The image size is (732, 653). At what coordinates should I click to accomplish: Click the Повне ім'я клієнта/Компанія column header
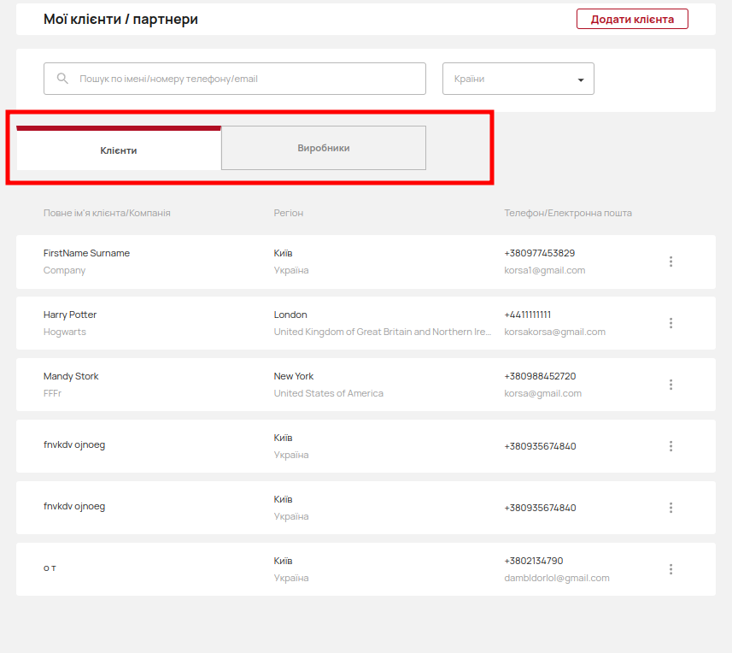click(107, 213)
